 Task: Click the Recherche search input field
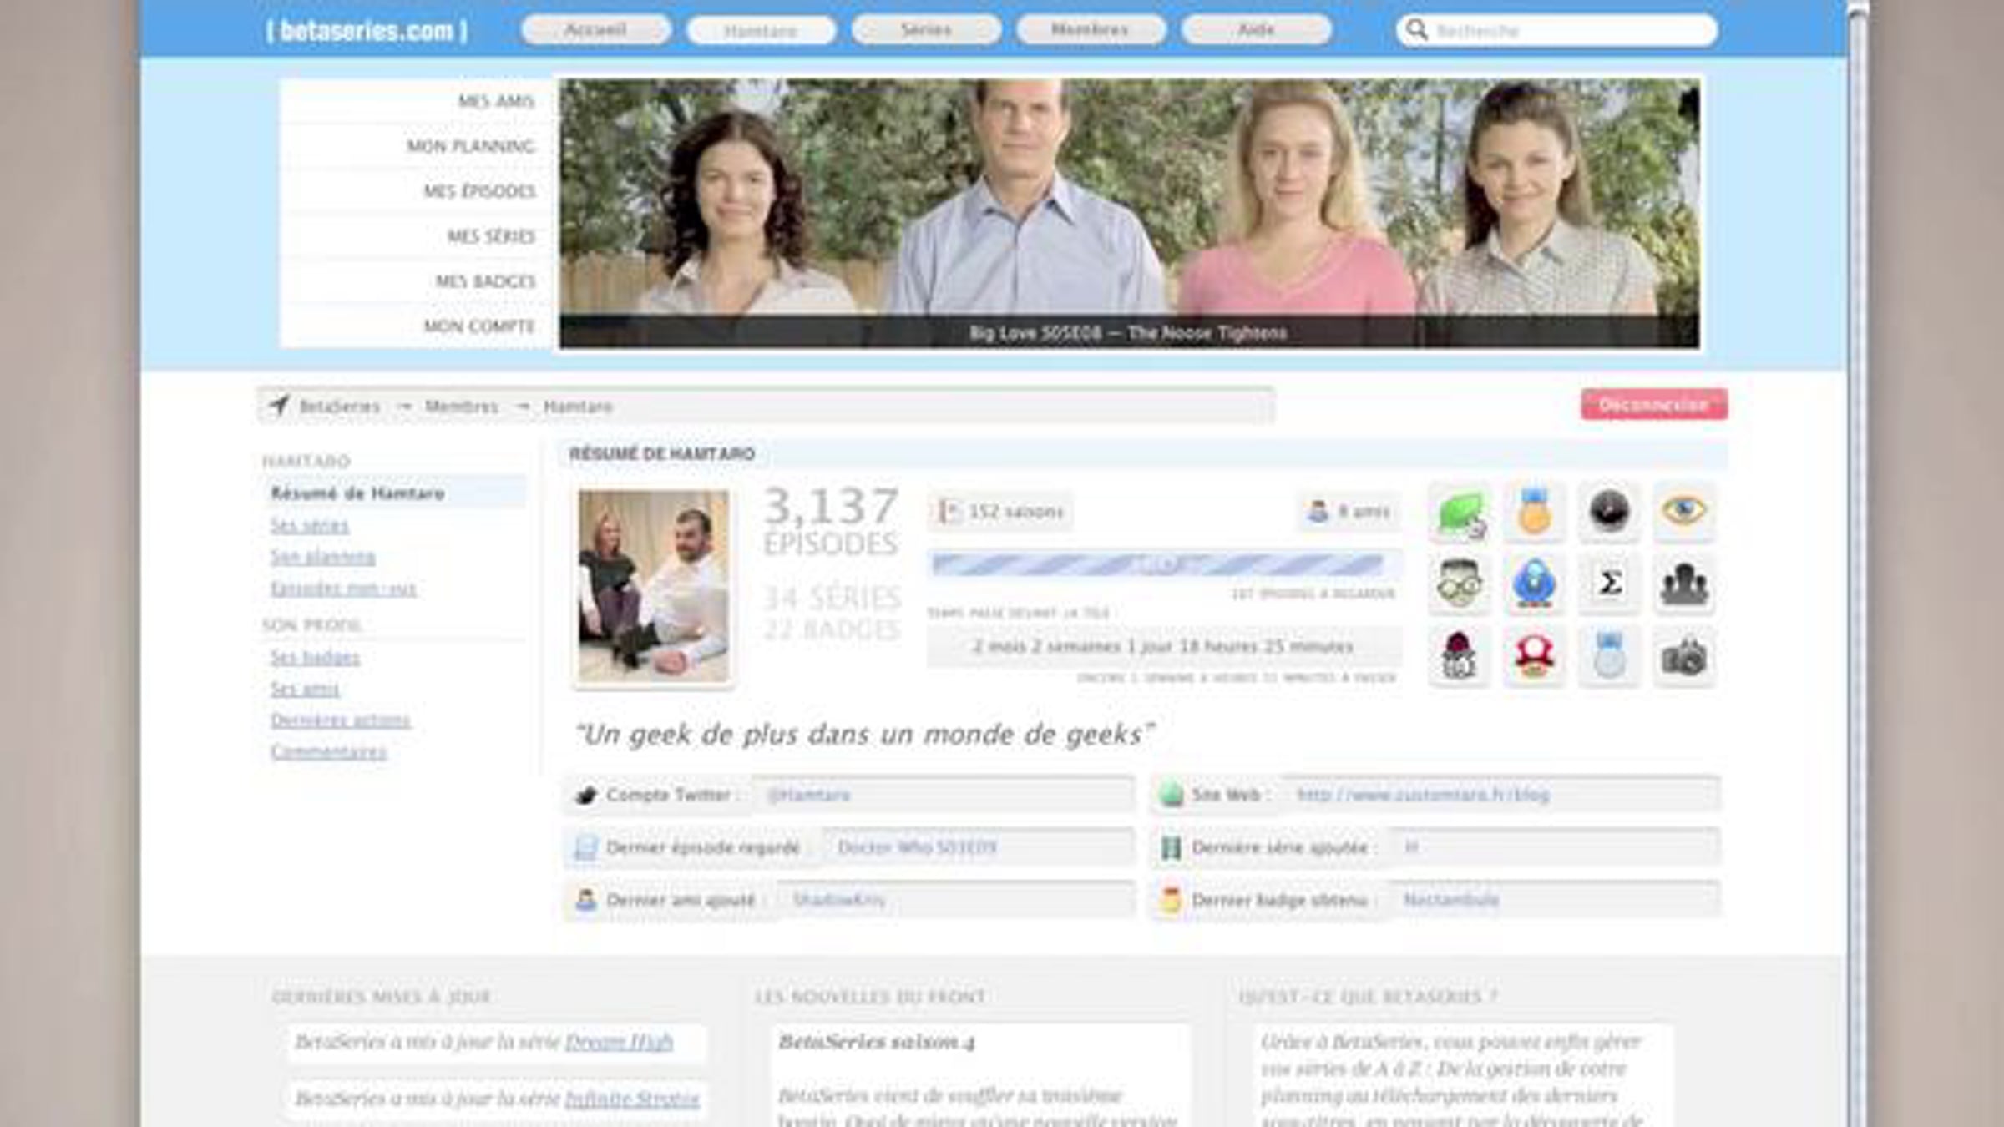point(1570,31)
